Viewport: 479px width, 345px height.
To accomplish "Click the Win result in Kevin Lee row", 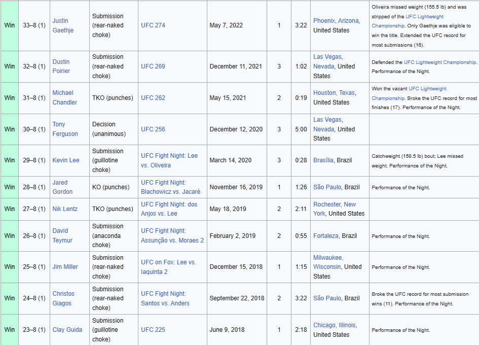I will pyautogui.click(x=10, y=160).
